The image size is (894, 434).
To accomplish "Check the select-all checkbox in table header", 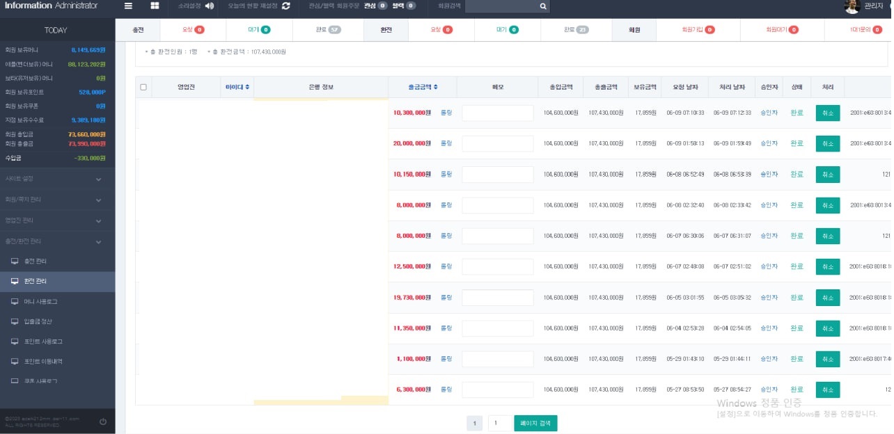I will [143, 87].
